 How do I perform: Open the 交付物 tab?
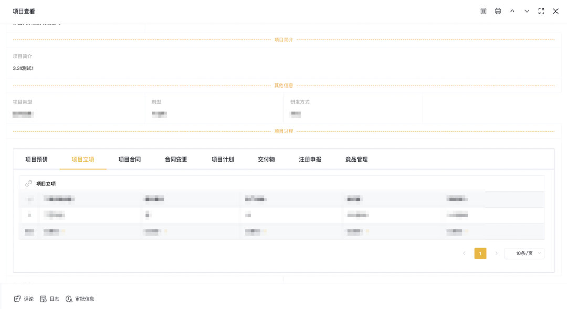click(266, 159)
